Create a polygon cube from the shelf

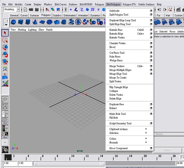point(21,22)
